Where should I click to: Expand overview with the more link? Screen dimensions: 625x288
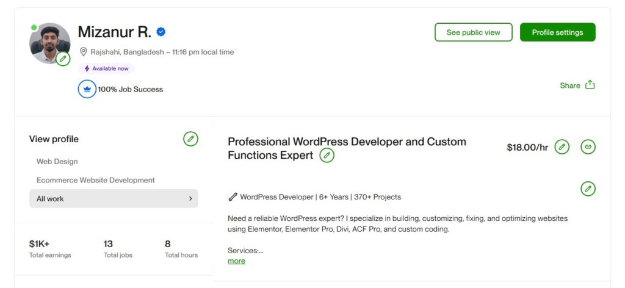click(x=236, y=261)
